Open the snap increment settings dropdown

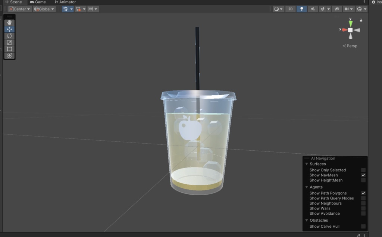(x=93, y=9)
